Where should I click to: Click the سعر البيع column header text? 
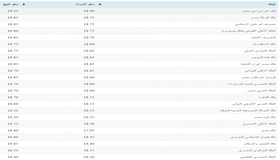point(13,4)
